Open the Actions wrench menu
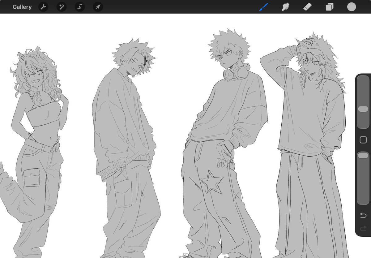Viewport: 371px width, 258px height. 43,7
